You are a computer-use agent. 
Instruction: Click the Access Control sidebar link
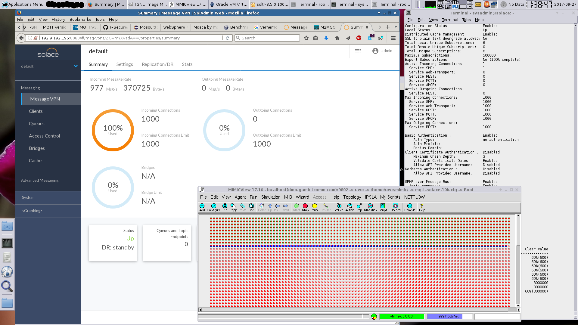tap(44, 136)
